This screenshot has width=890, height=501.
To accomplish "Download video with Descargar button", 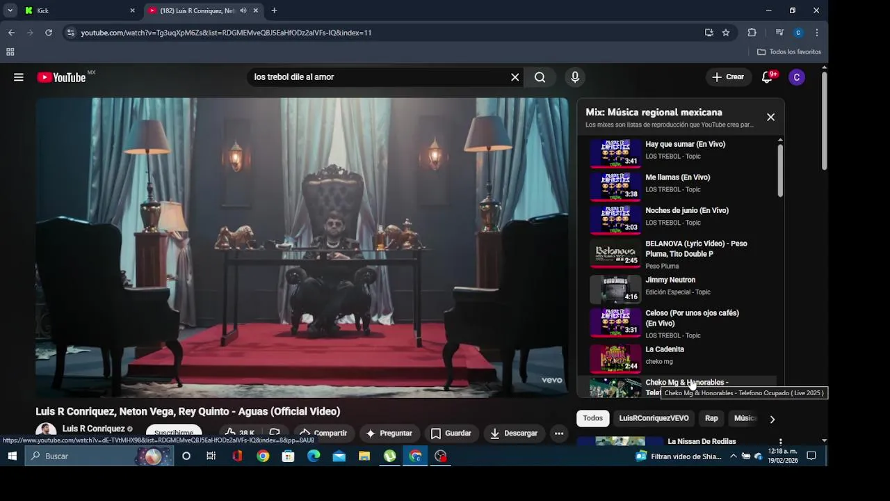I will (514, 433).
